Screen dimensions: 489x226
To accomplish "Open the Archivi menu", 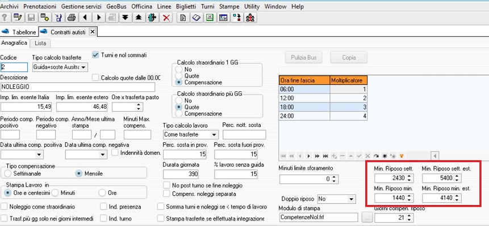I will pos(9,6).
